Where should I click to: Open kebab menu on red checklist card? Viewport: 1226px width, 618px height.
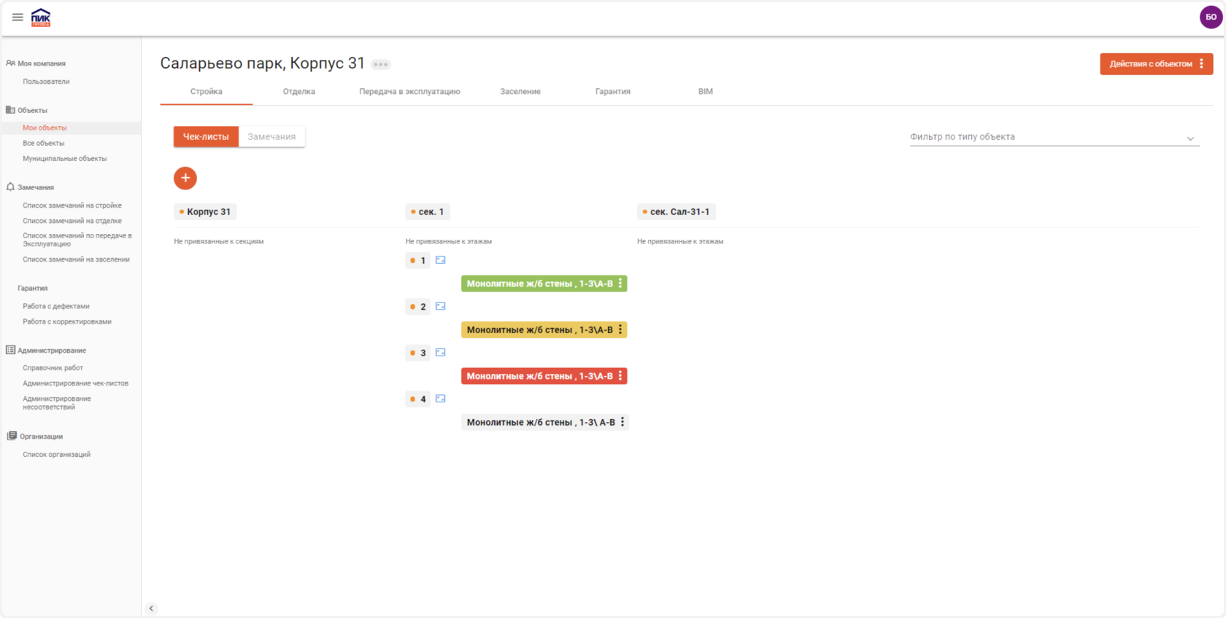pyautogui.click(x=620, y=376)
